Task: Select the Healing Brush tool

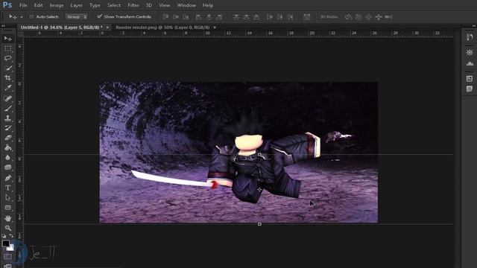Action: pos(8,98)
